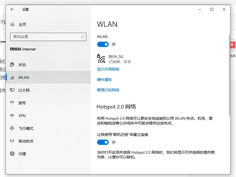Open 飞行模式 via the airplane icon
Image resolution: width=236 pixels, height=177 pixels.
(12, 128)
